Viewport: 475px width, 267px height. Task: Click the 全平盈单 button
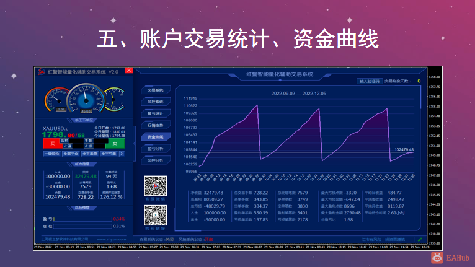pos(90,154)
